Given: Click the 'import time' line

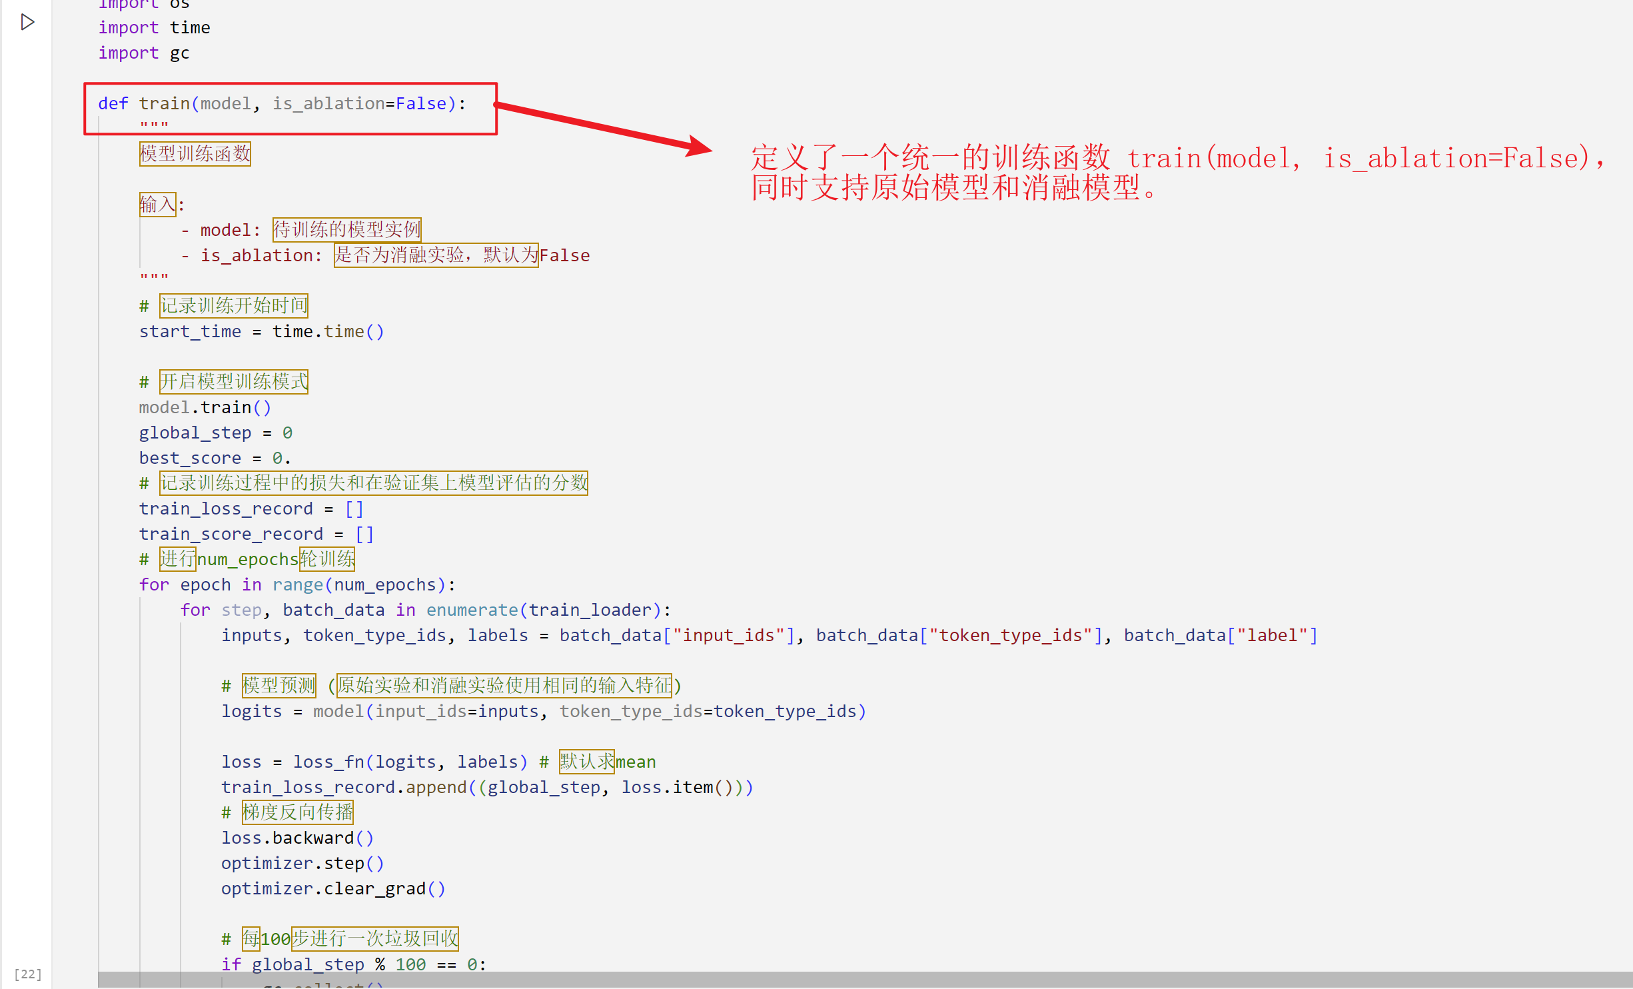Looking at the screenshot, I should coord(154,27).
